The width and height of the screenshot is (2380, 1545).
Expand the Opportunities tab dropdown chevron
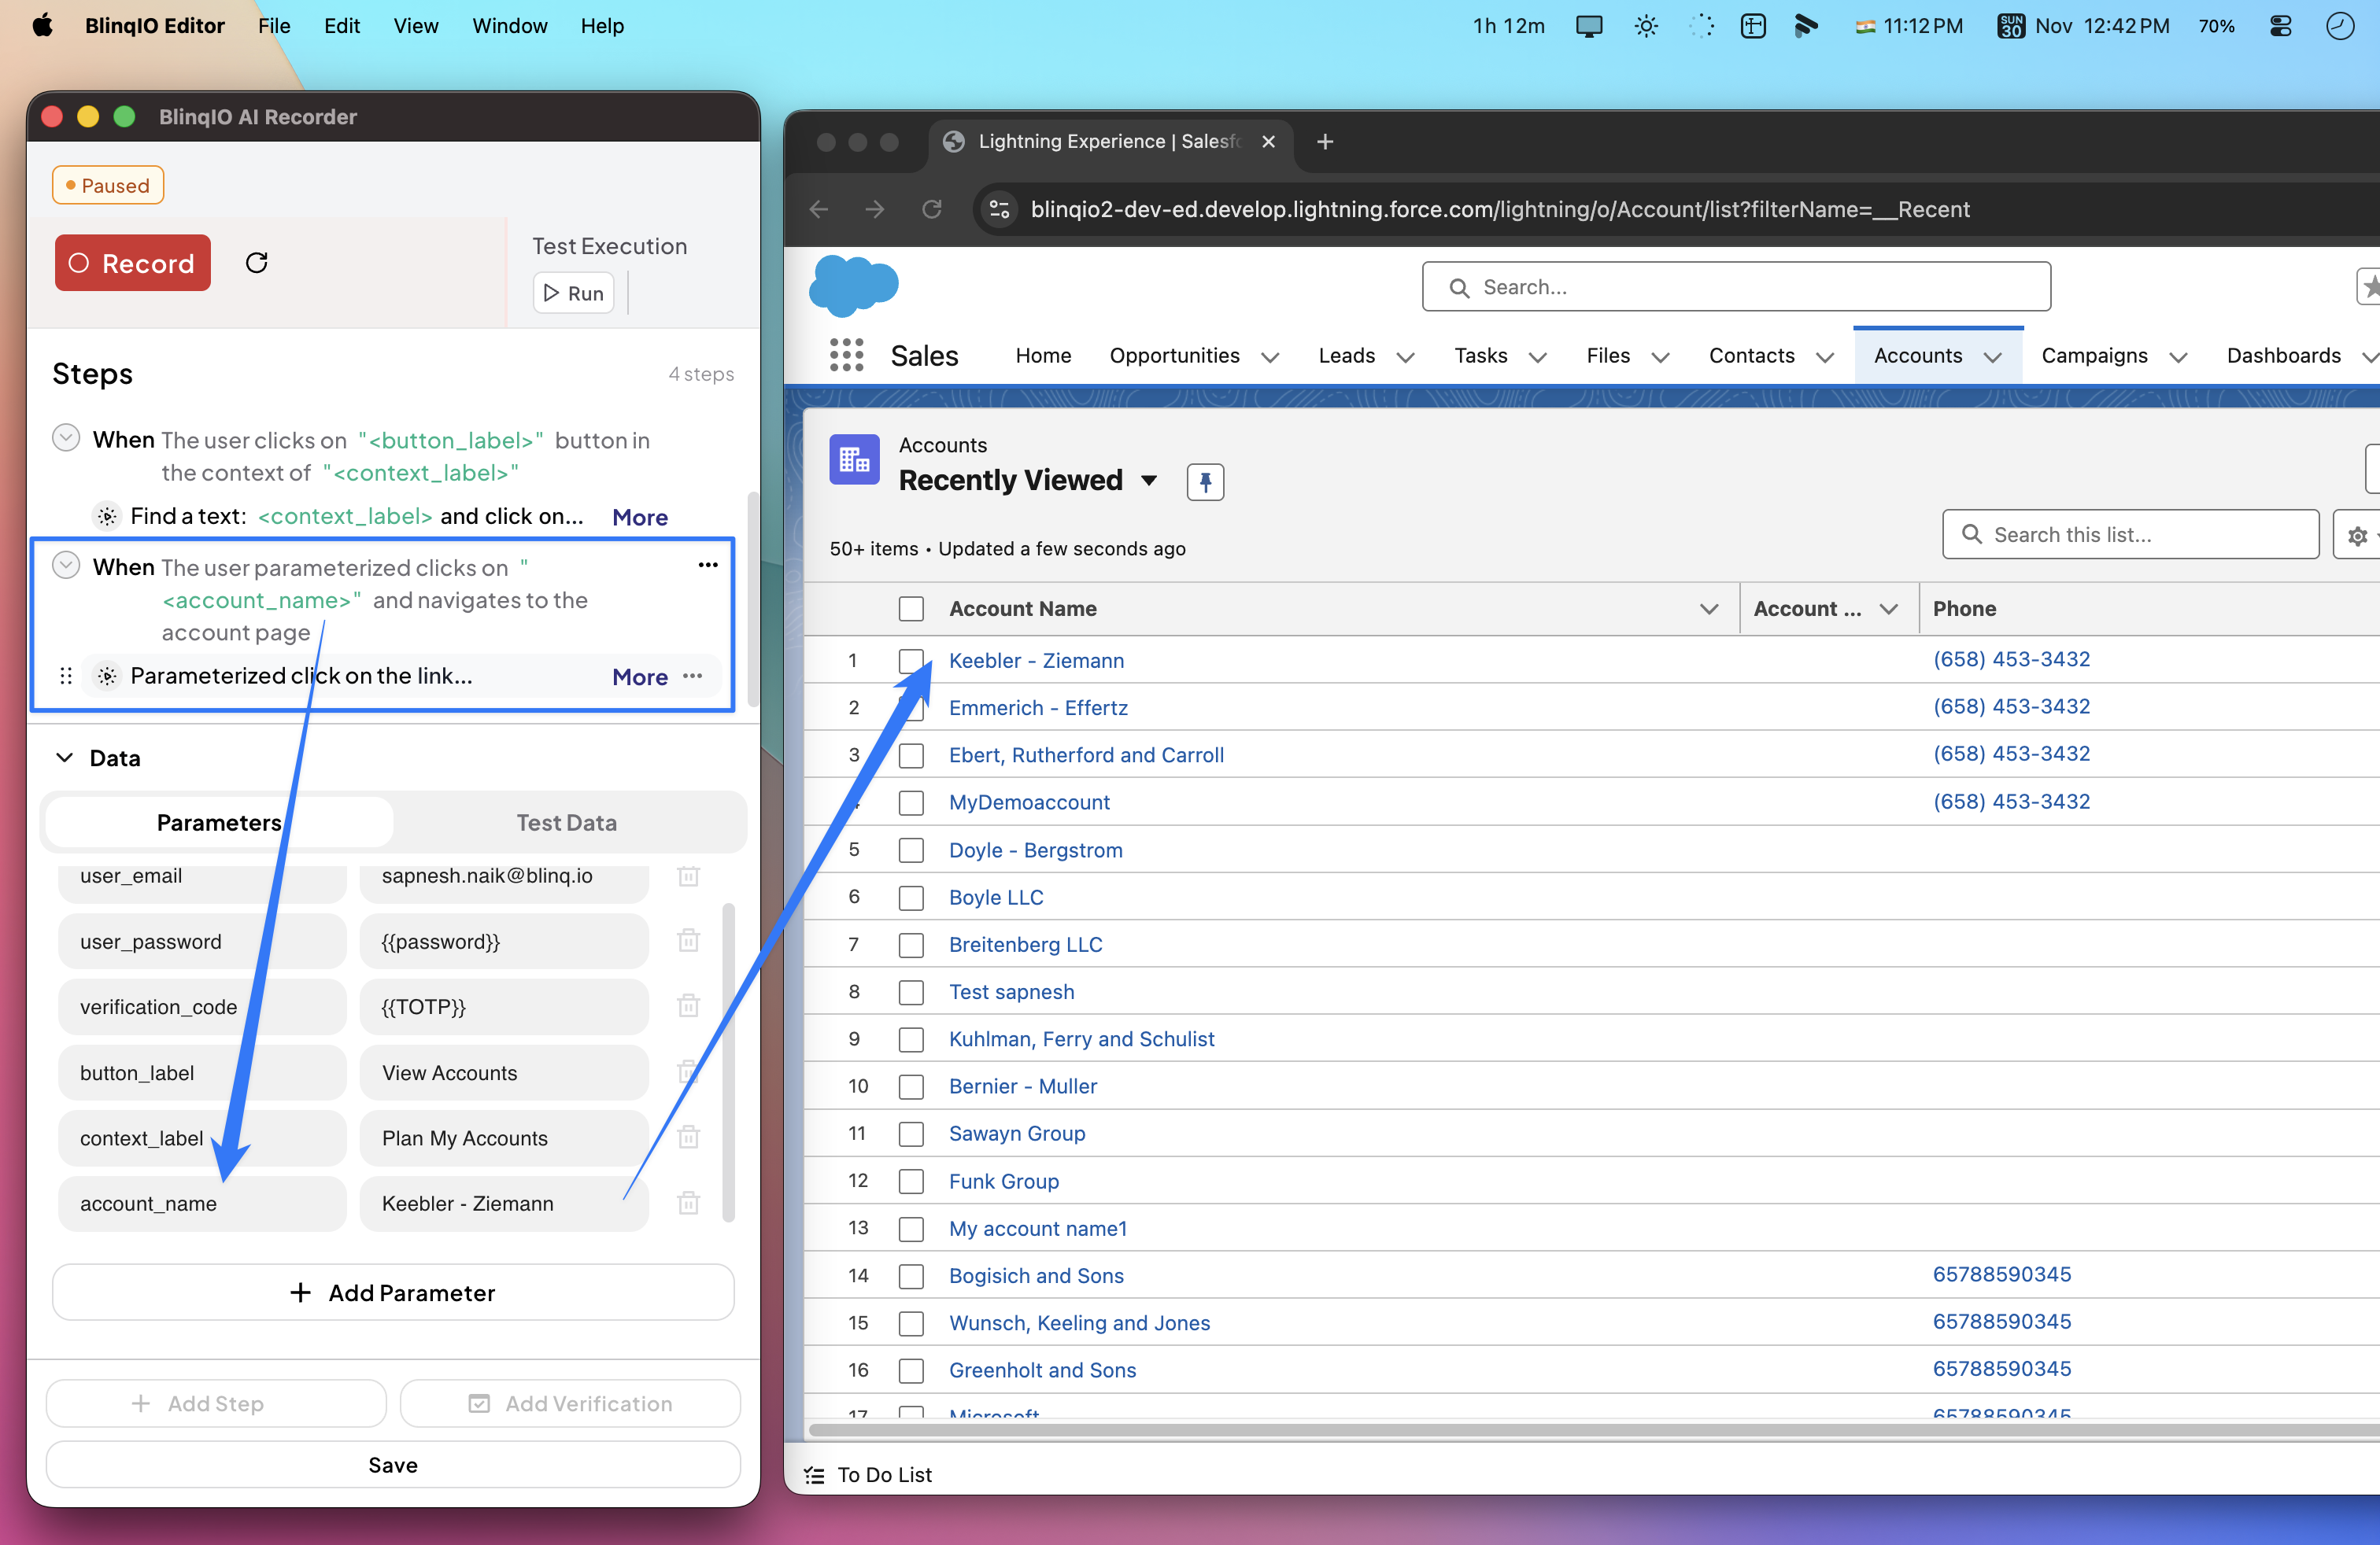(x=1270, y=357)
